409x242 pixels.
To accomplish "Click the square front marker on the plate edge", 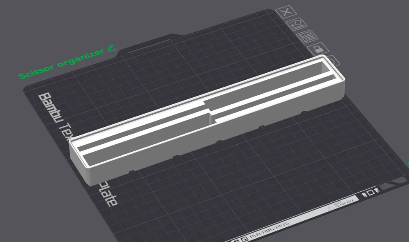I will (370, 193).
